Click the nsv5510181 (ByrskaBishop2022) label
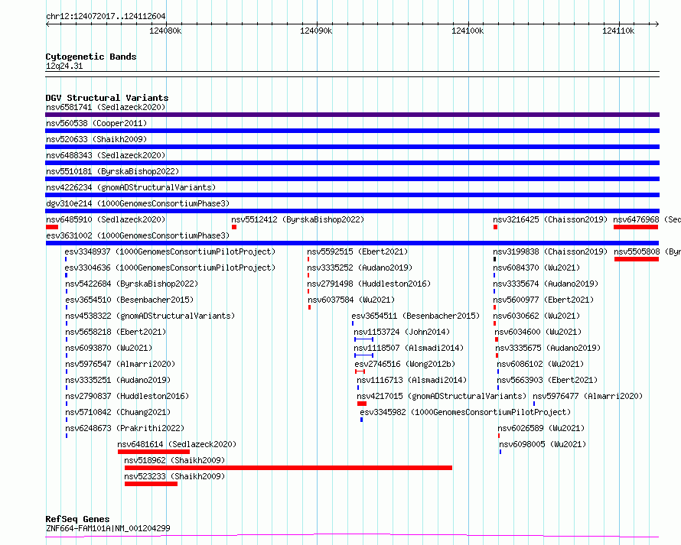The image size is (681, 545). (x=112, y=171)
